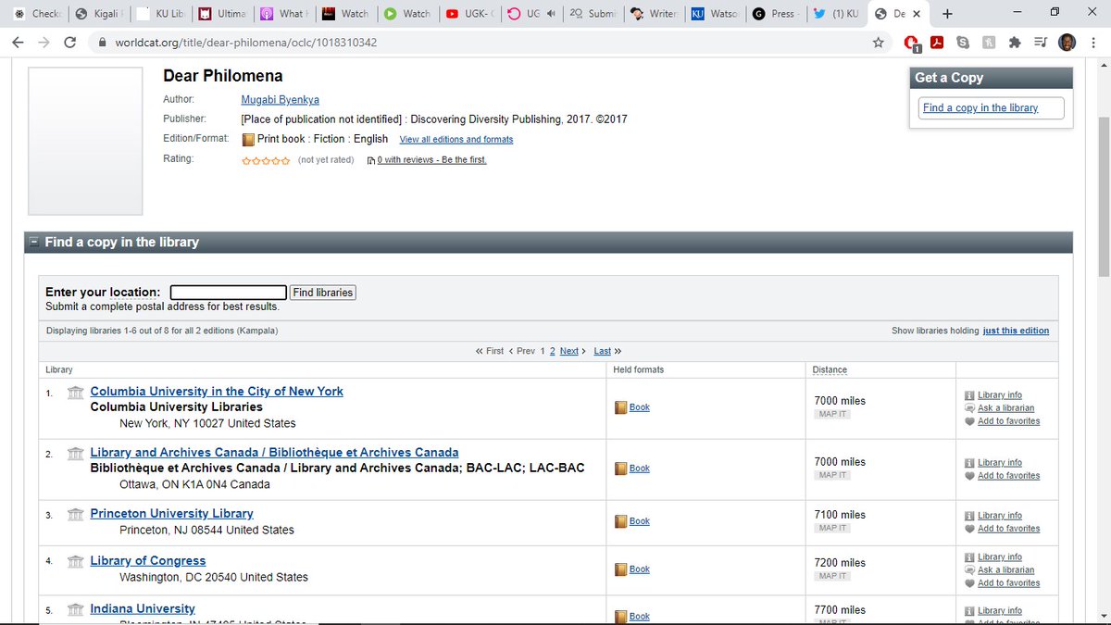Open the Adobe Acrobat extension
The width and height of the screenshot is (1111, 625).
pos(937,43)
